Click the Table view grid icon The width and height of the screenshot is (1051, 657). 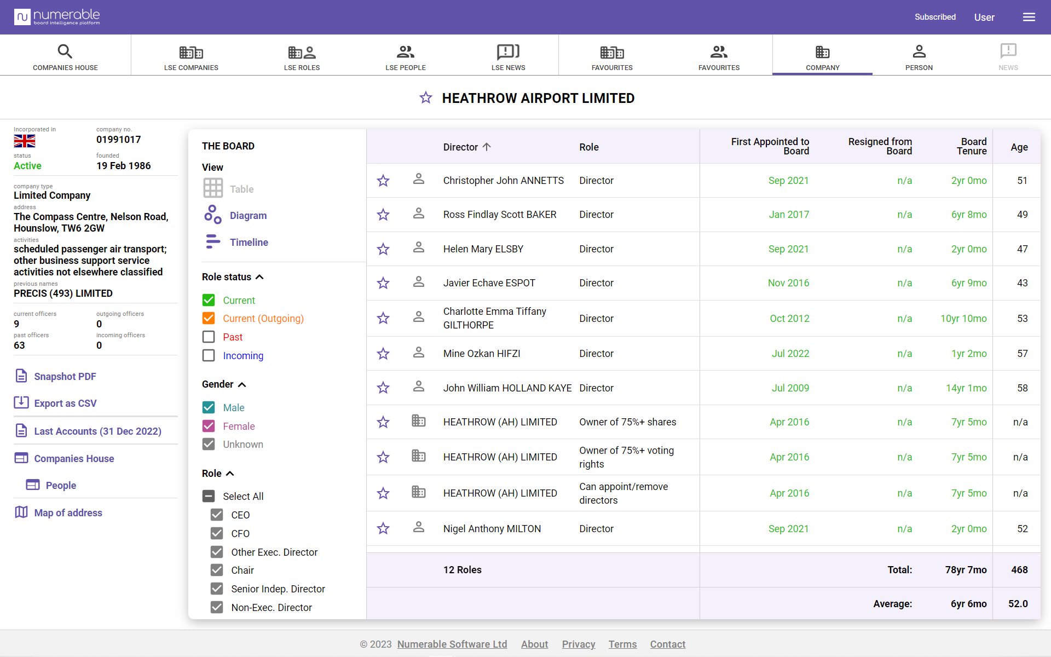213,188
